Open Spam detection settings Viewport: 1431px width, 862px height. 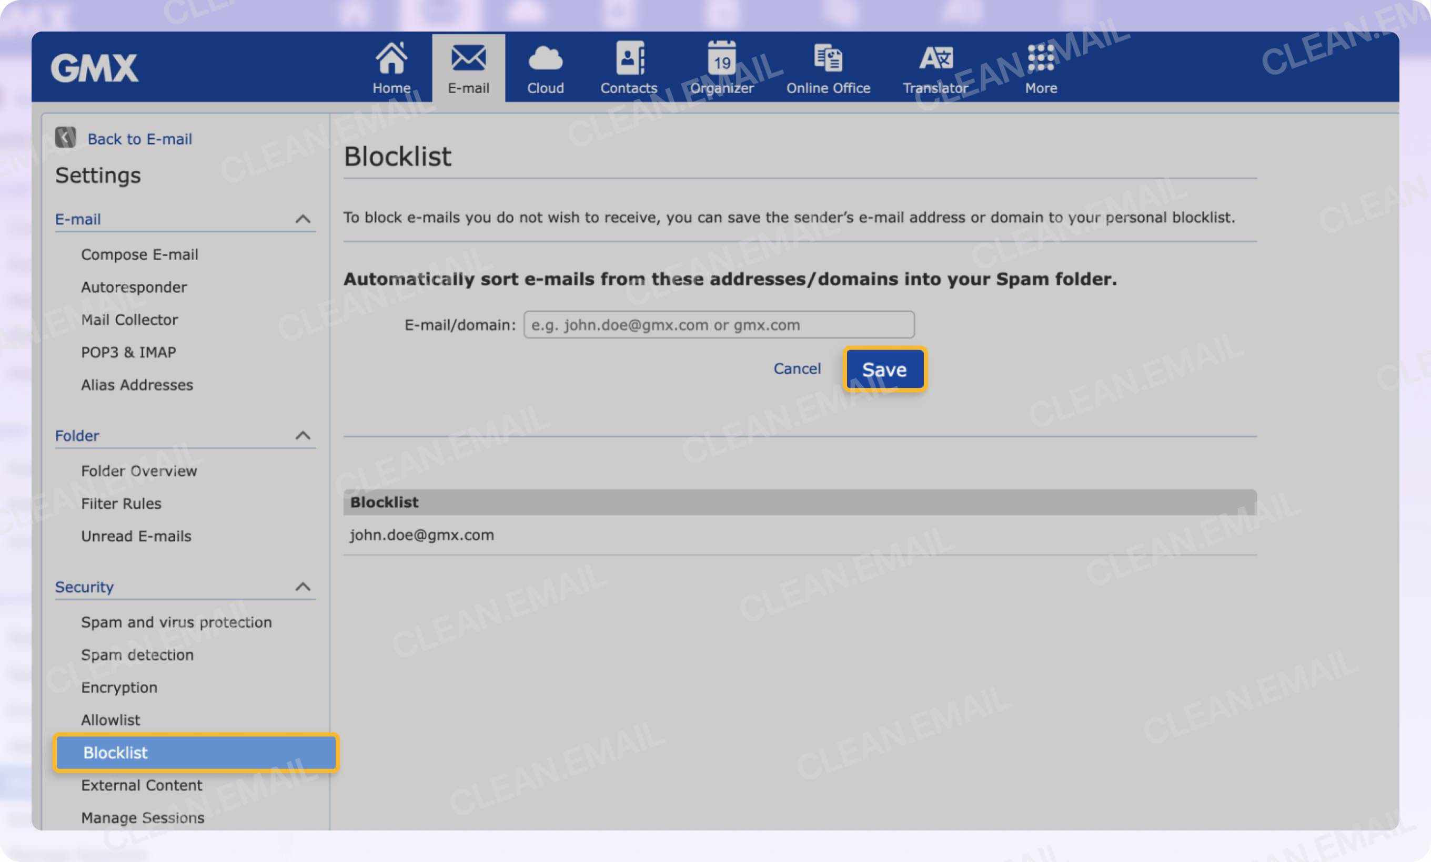pyautogui.click(x=137, y=655)
